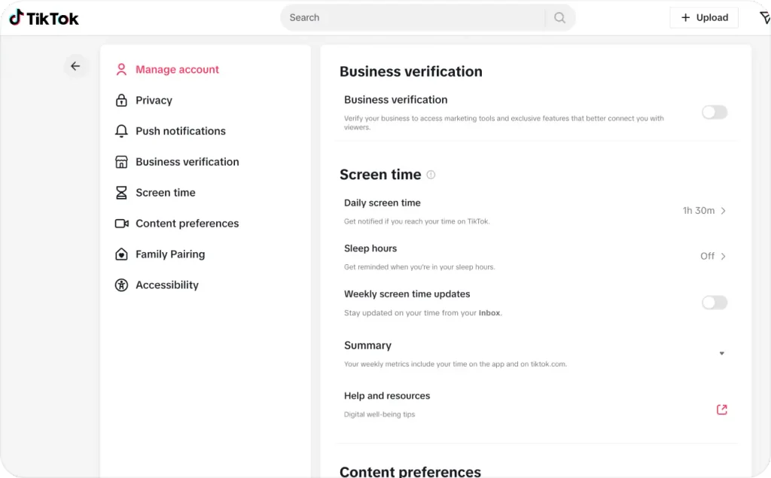The width and height of the screenshot is (771, 478).
Task: Click the Upload button
Action: 704,18
